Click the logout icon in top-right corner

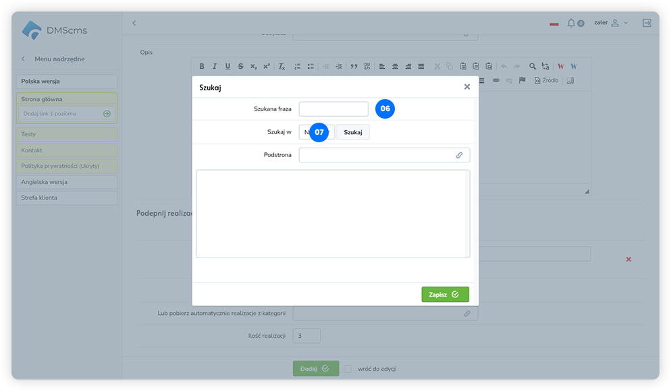coord(647,23)
